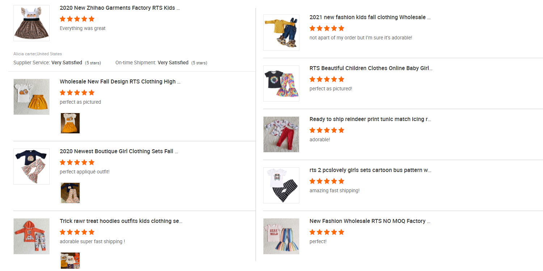Open 'RTS Beautiful Children Clothes Online' link

click(x=371, y=68)
